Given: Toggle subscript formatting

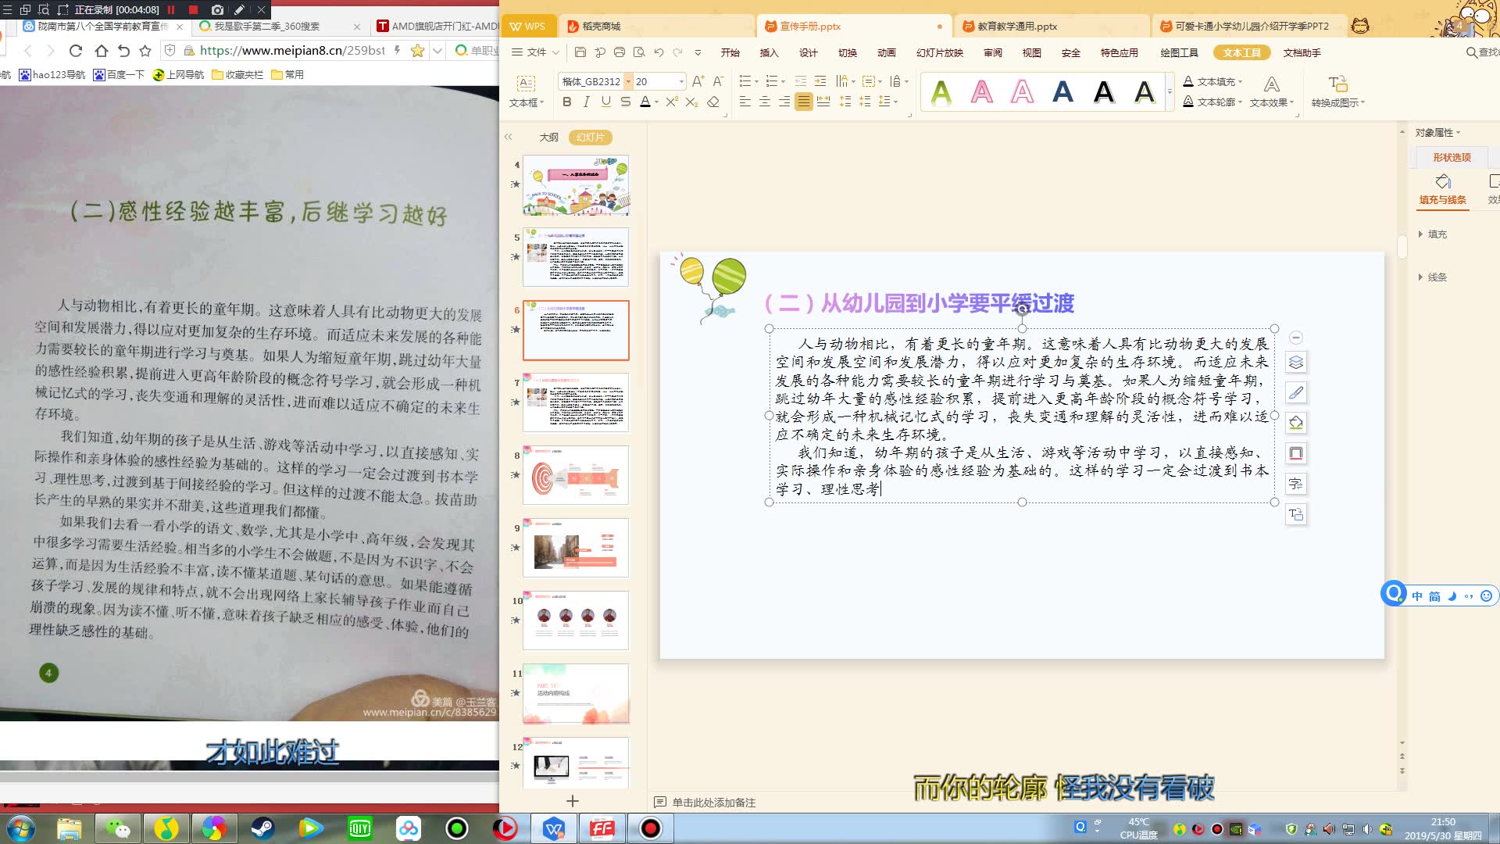Looking at the screenshot, I should [x=691, y=102].
